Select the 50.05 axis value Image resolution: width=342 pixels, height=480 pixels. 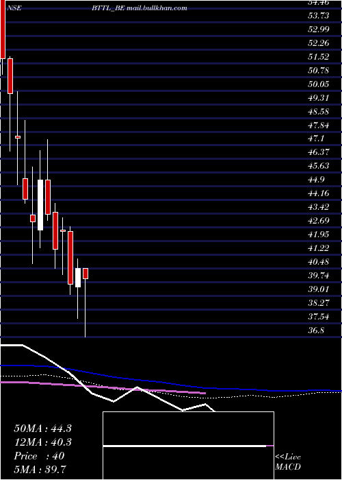(x=319, y=84)
